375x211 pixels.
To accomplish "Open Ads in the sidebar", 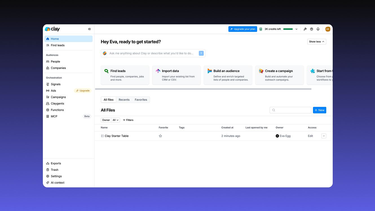I will click(x=59, y=91).
